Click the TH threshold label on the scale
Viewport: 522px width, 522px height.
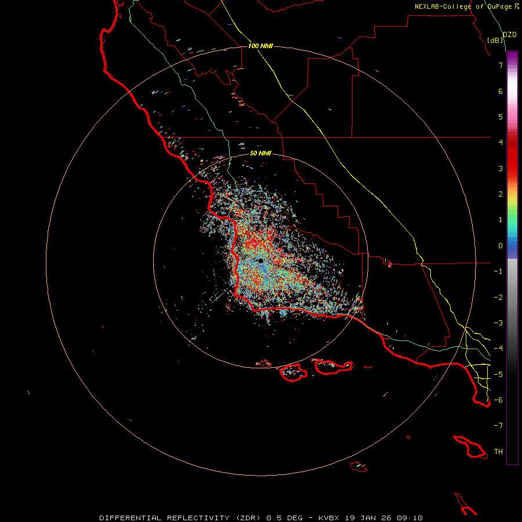click(498, 452)
